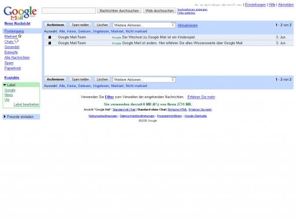Star the first Google Mail-Team message
The width and height of the screenshot is (296, 219).
point(55,37)
